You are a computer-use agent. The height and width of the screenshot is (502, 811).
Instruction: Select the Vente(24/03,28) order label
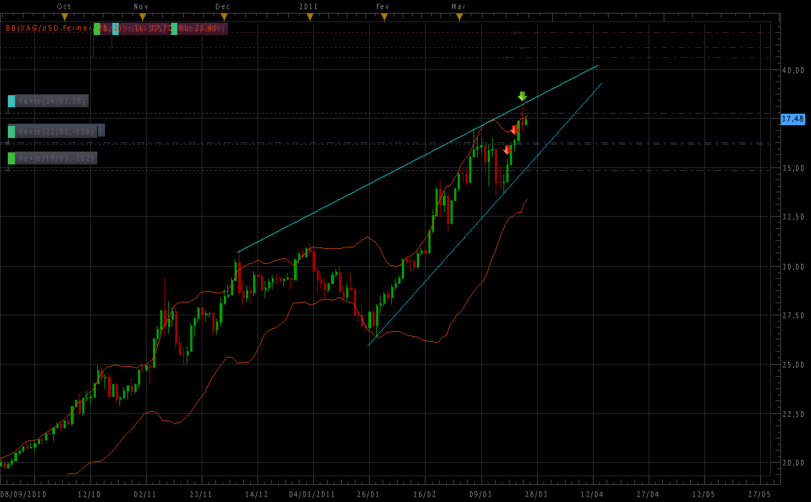tap(52, 101)
